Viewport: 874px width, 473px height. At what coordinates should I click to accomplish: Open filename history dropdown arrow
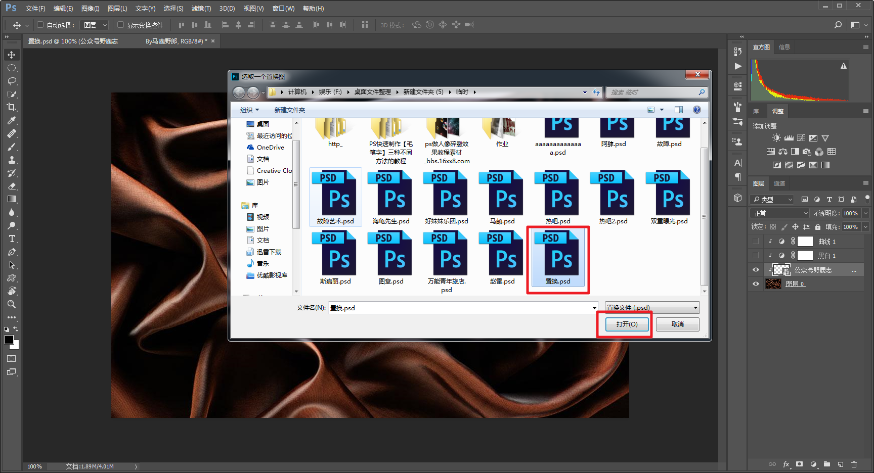click(x=594, y=308)
